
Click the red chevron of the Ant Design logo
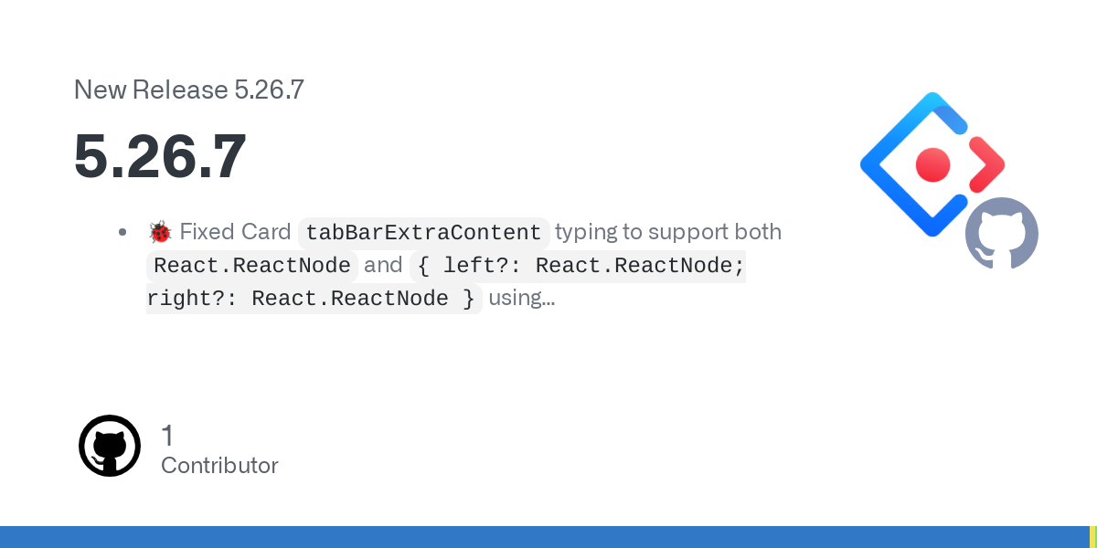click(986, 165)
